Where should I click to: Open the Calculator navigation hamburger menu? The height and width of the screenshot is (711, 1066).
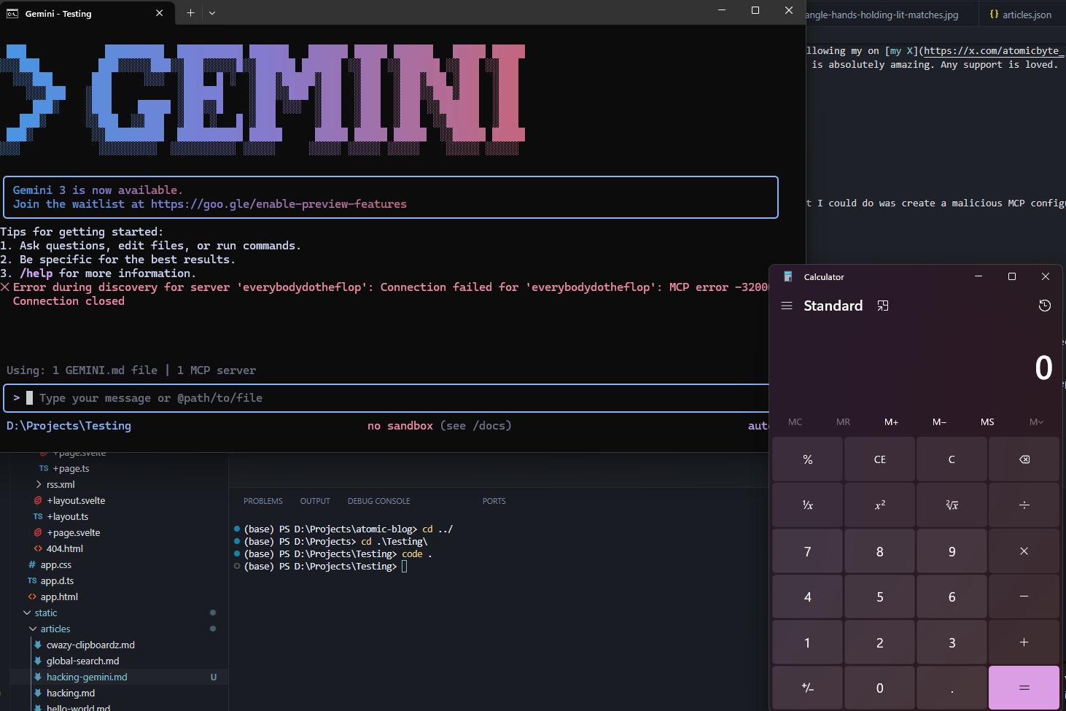coord(787,306)
